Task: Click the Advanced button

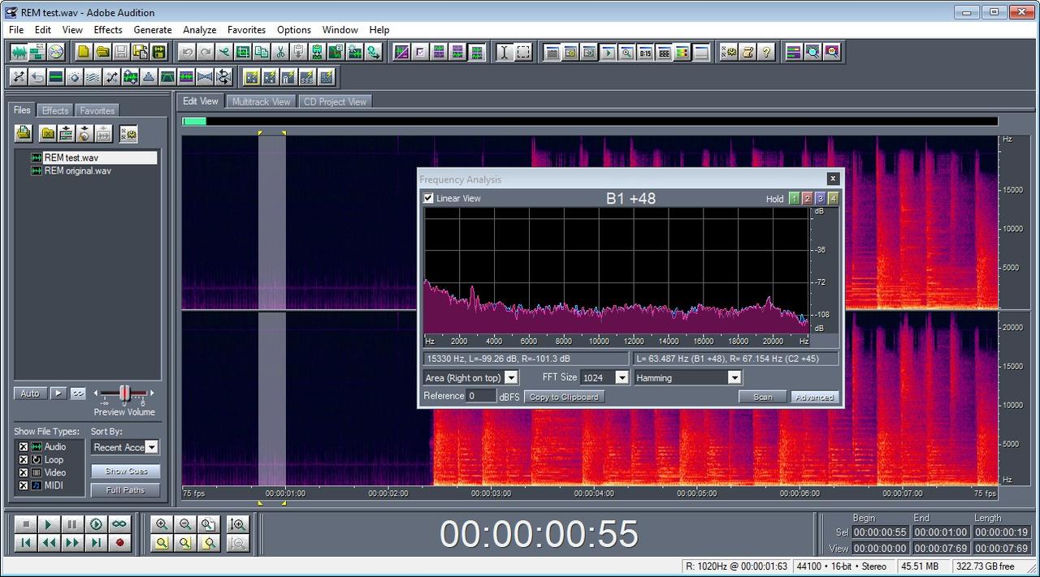Action: click(814, 397)
